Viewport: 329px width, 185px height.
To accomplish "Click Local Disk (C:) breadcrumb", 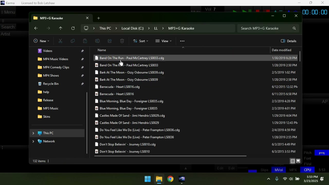I will pyautogui.click(x=133, y=28).
